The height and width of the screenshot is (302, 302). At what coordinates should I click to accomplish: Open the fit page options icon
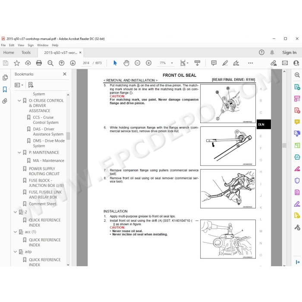tap(184, 63)
